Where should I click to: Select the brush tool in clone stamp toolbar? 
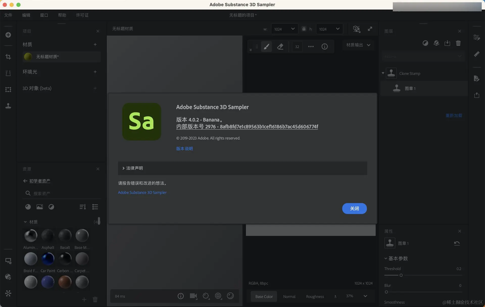coord(266,46)
